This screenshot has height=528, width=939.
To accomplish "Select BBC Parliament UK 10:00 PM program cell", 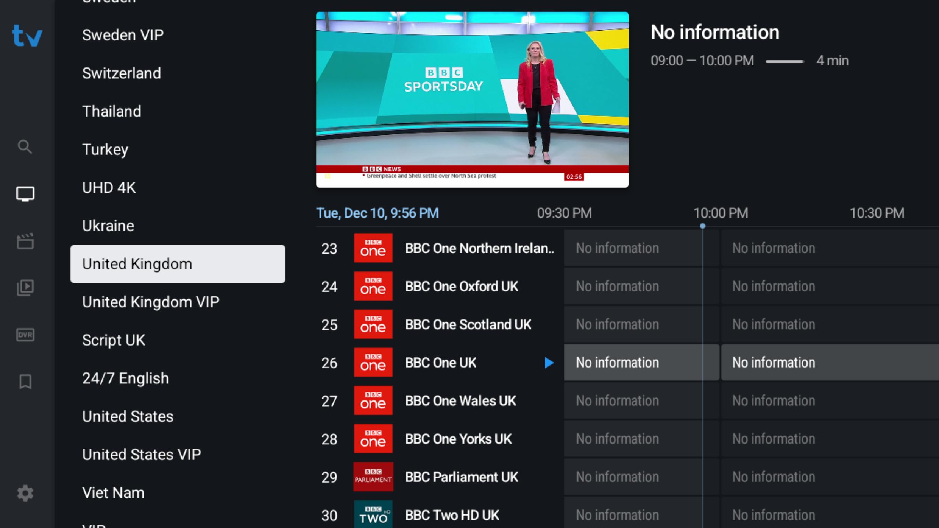I will (830, 477).
